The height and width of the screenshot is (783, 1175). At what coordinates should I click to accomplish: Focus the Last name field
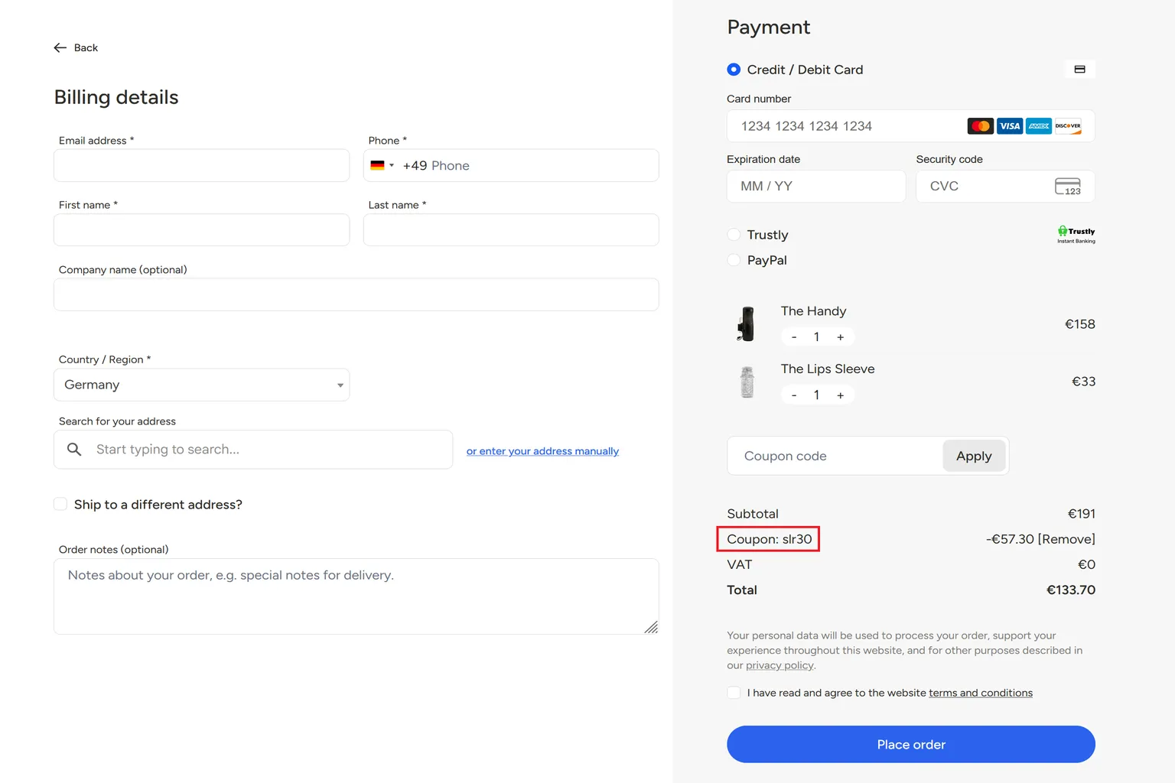tap(511, 229)
